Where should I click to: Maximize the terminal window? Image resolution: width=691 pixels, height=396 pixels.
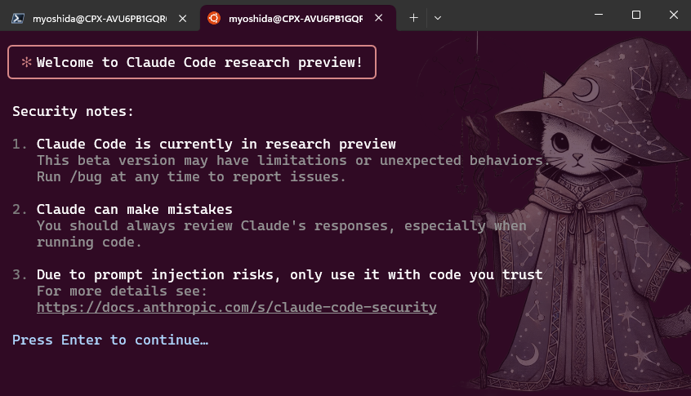[636, 15]
